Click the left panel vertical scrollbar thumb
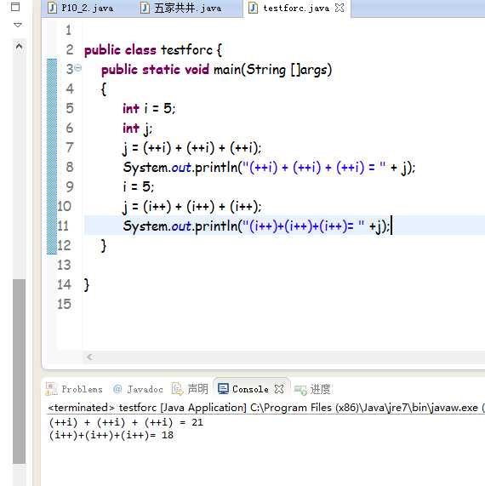 pos(20,371)
